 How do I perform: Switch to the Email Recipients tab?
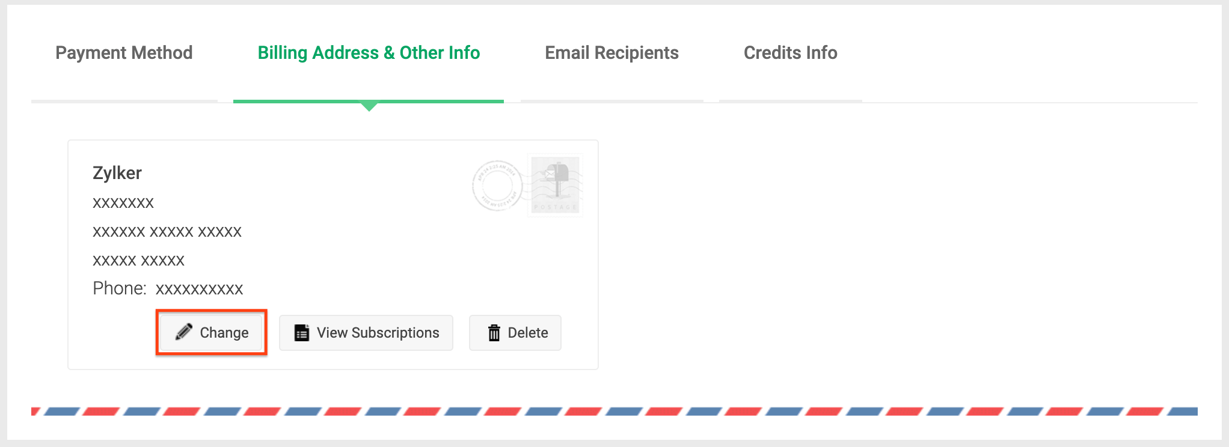click(x=611, y=53)
